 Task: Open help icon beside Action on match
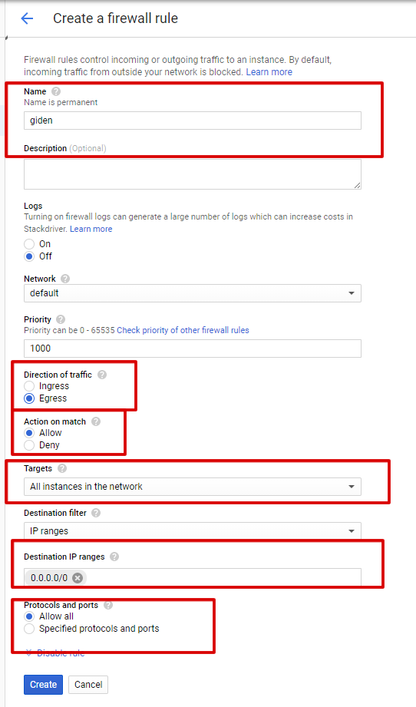pos(96,421)
